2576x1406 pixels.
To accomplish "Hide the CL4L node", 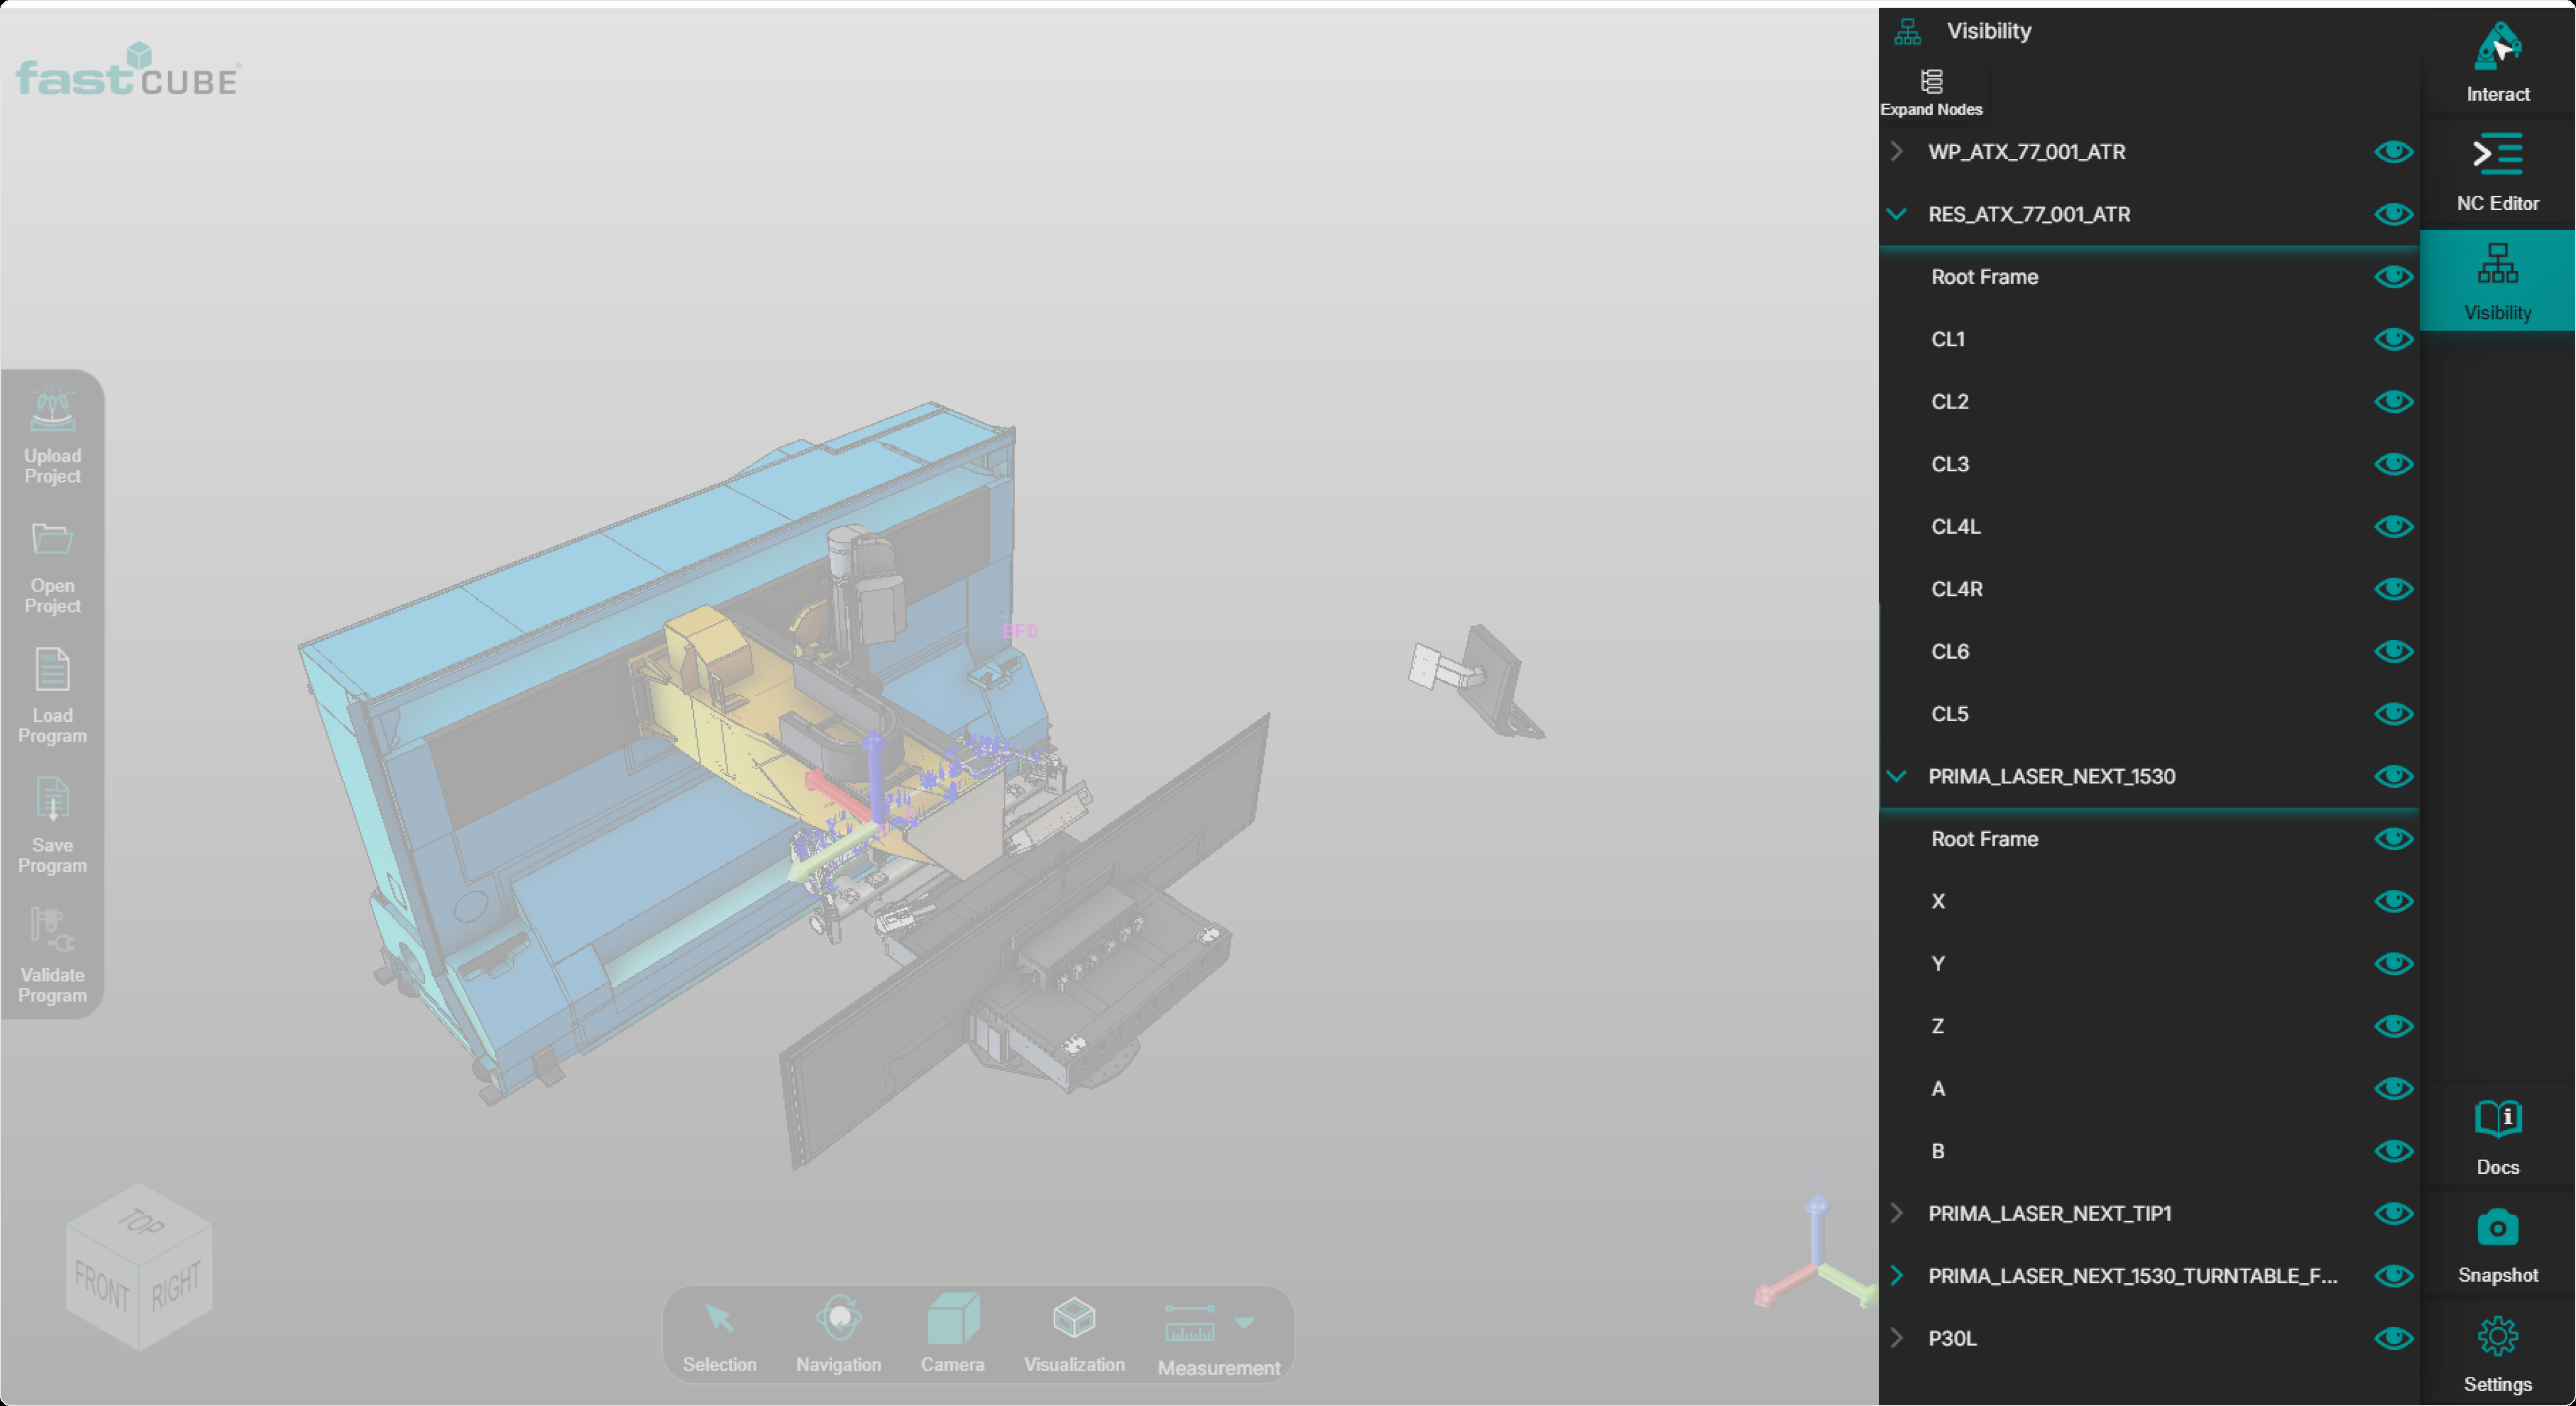I will click(2393, 525).
